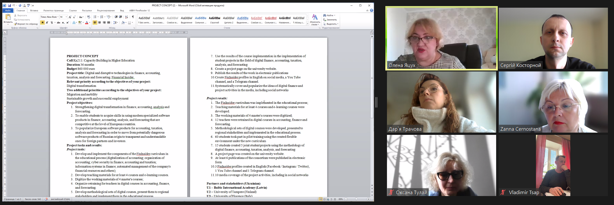
Task: Clear formatting with the eraser icon
Action: (88, 17)
